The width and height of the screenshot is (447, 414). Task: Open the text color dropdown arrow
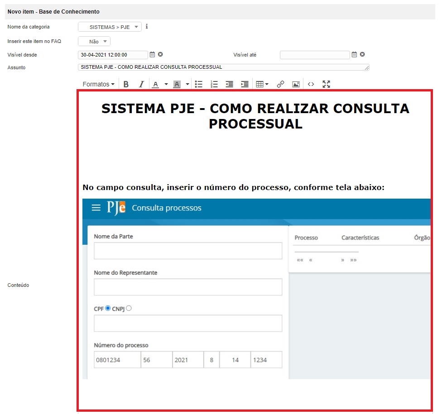pyautogui.click(x=166, y=84)
